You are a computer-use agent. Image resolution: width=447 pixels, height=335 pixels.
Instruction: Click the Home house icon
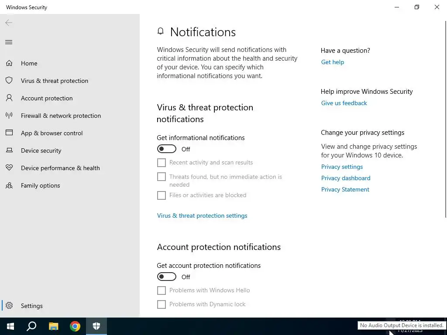[9, 63]
